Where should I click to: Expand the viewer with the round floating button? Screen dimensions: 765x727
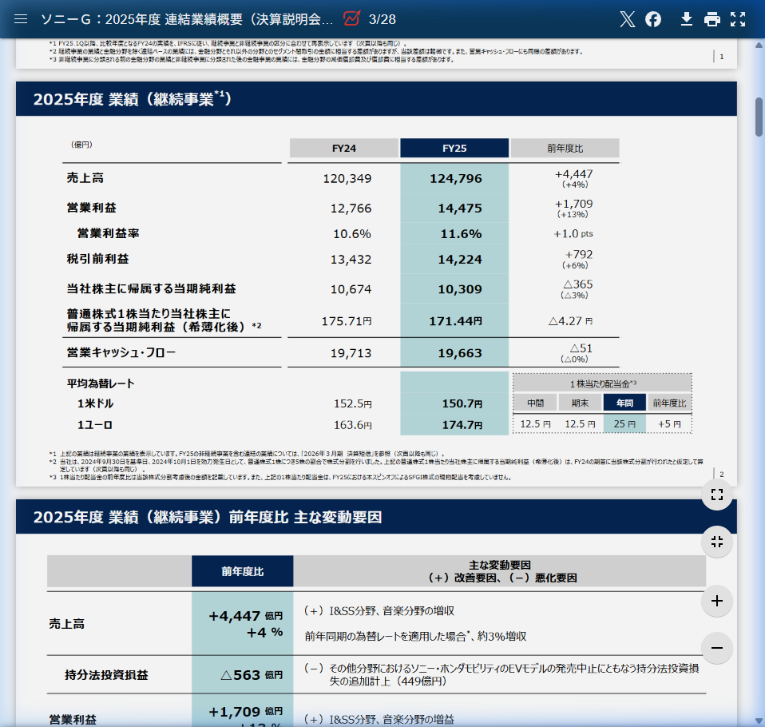[717, 495]
